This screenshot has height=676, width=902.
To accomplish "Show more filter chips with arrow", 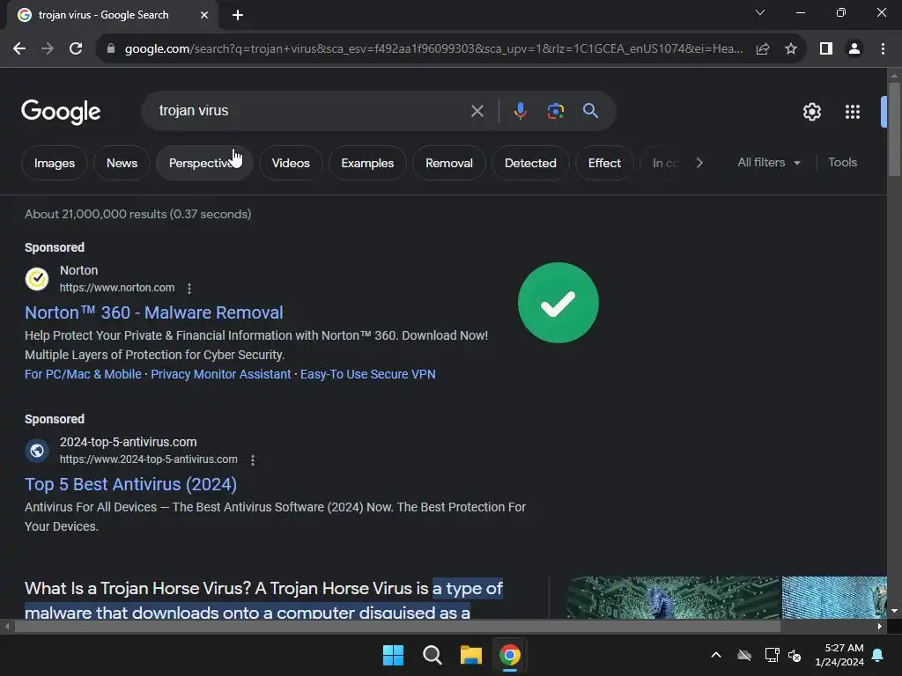I will click(699, 163).
